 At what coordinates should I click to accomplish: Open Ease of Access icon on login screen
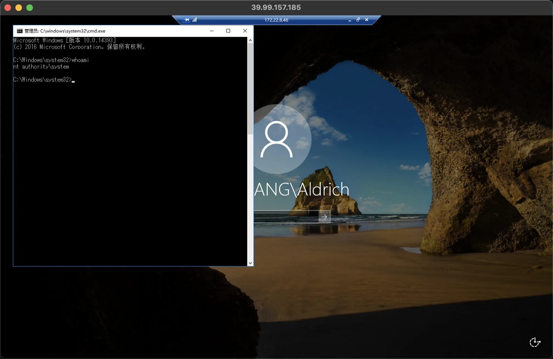[x=535, y=342]
